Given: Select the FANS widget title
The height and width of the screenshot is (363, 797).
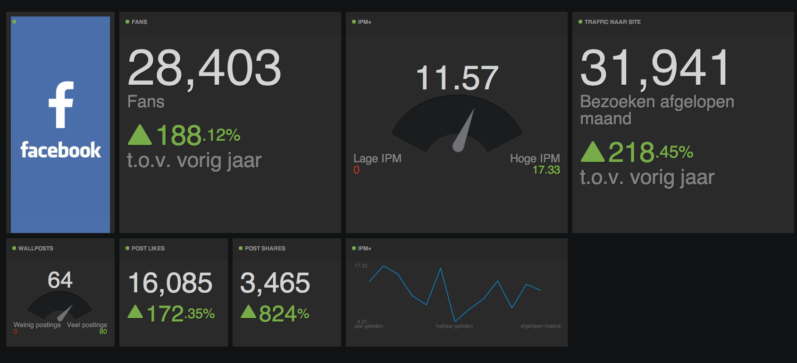Looking at the screenshot, I should coord(139,22).
